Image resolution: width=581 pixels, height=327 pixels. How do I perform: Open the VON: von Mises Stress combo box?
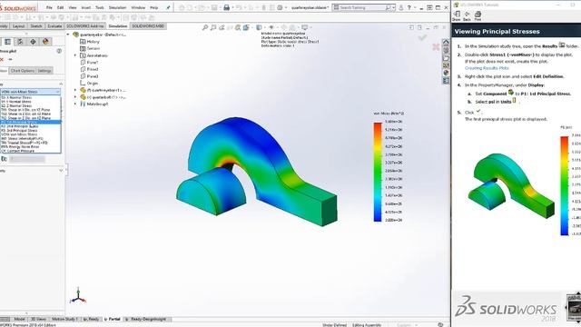coord(30,92)
